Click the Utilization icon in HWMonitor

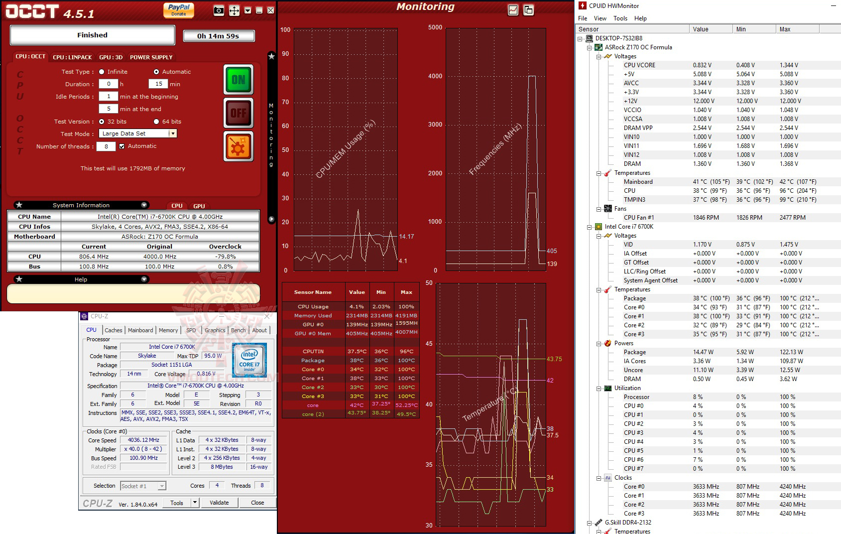click(608, 388)
